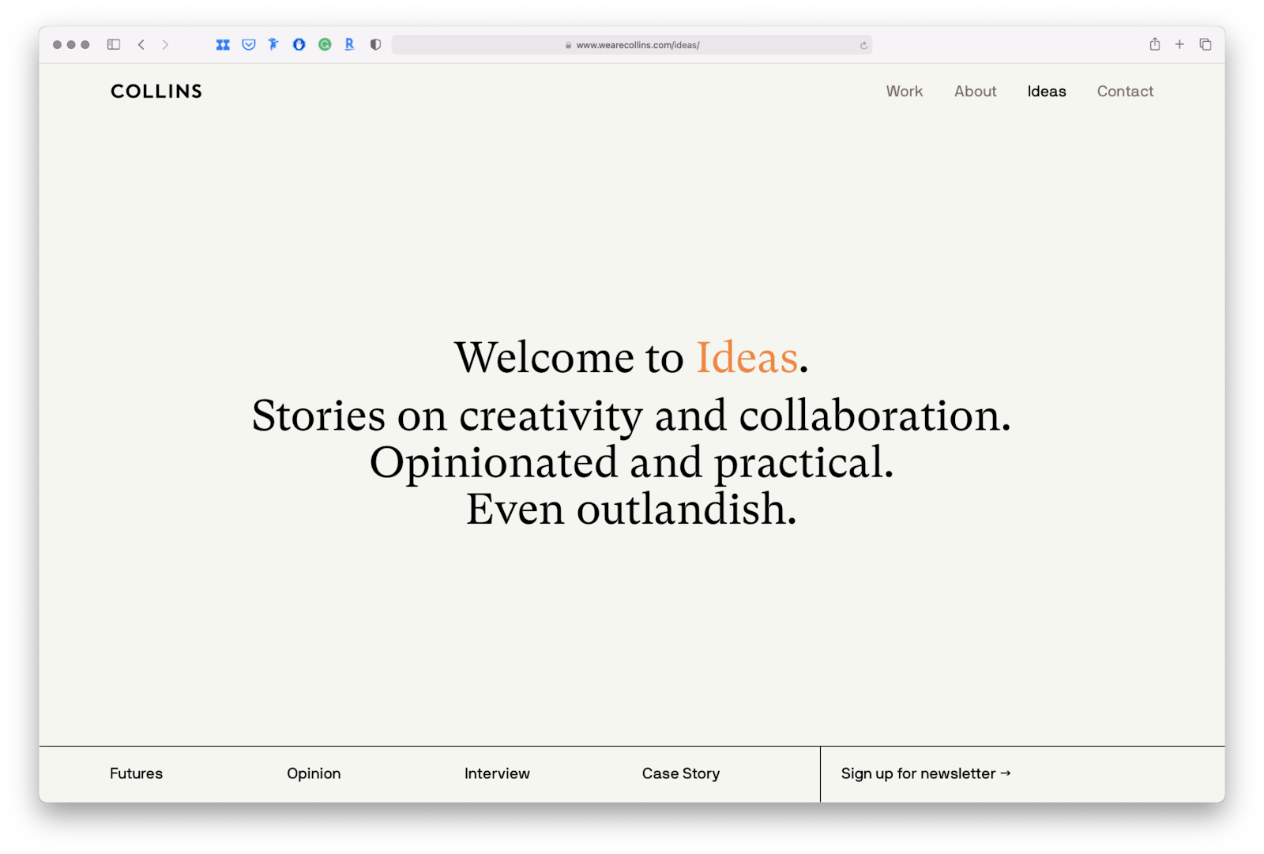Show the Safari sidebar
The width and height of the screenshot is (1264, 854).
click(114, 45)
